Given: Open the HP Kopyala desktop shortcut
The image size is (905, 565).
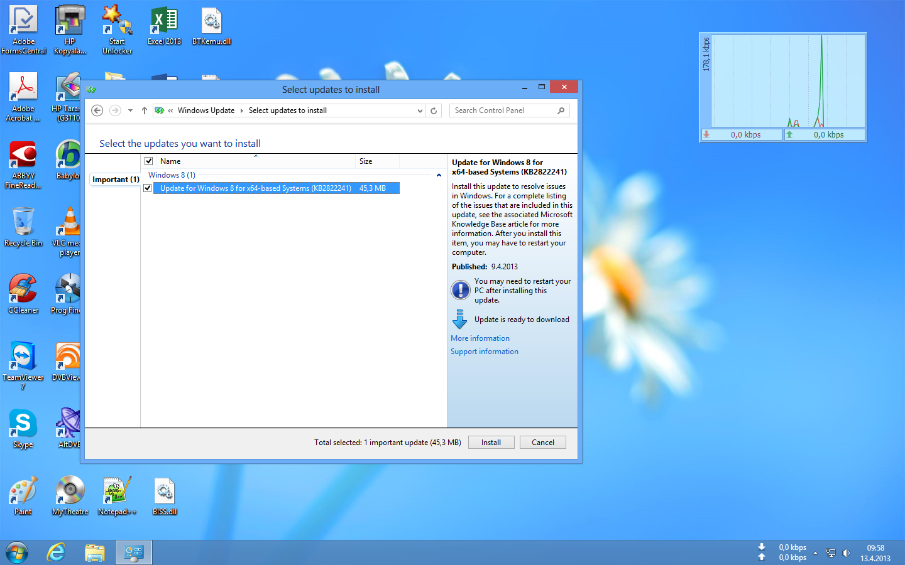Looking at the screenshot, I should [x=70, y=30].
